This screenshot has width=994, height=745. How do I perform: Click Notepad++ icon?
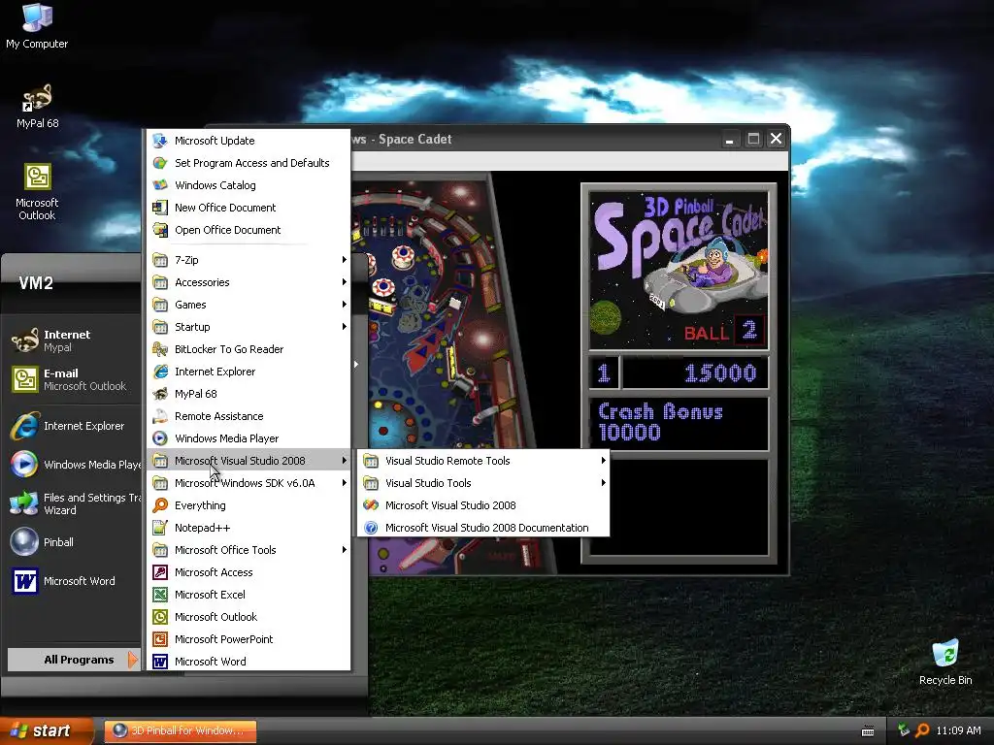tap(160, 528)
